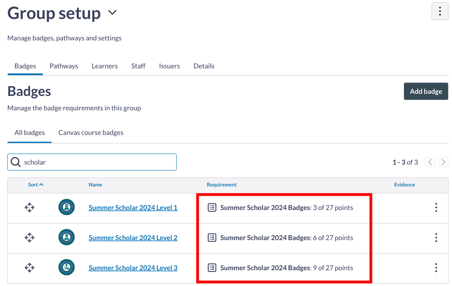
Task: Click the Requirement column header
Action: click(x=222, y=185)
